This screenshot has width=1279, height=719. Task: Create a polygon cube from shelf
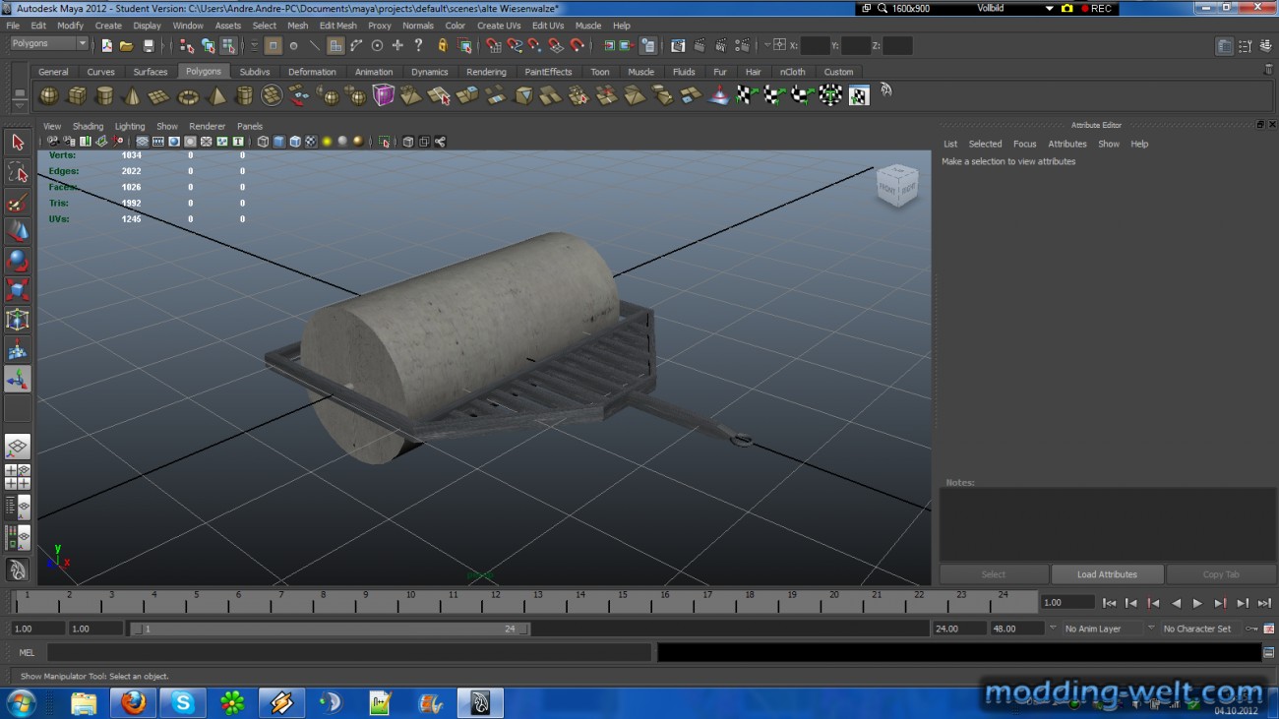click(x=76, y=95)
